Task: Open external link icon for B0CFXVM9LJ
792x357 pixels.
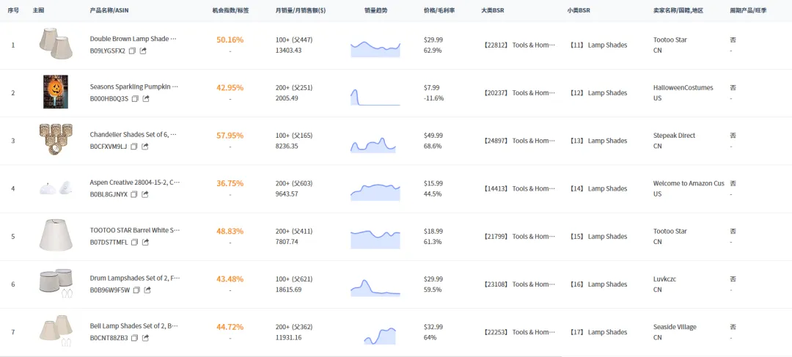Action: point(145,147)
